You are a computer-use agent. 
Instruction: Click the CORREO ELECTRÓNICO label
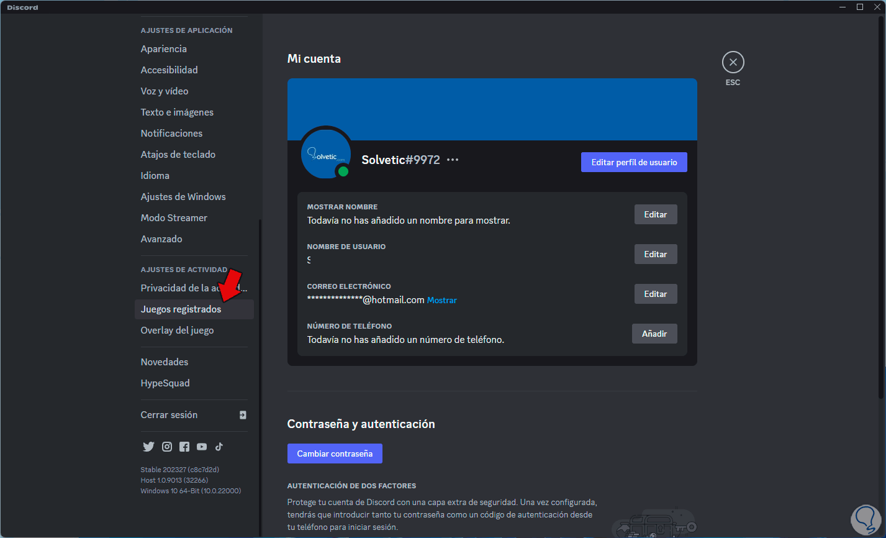(x=349, y=286)
